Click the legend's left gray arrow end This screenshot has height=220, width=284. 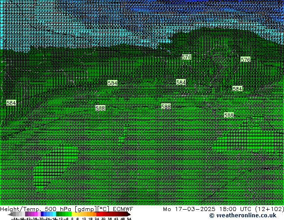click(x=10, y=214)
